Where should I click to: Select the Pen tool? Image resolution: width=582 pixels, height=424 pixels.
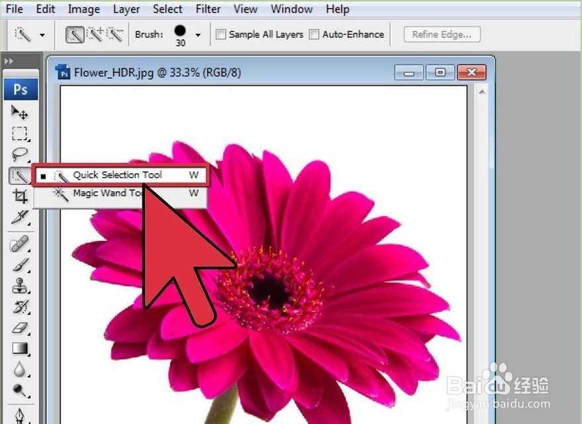(19, 416)
